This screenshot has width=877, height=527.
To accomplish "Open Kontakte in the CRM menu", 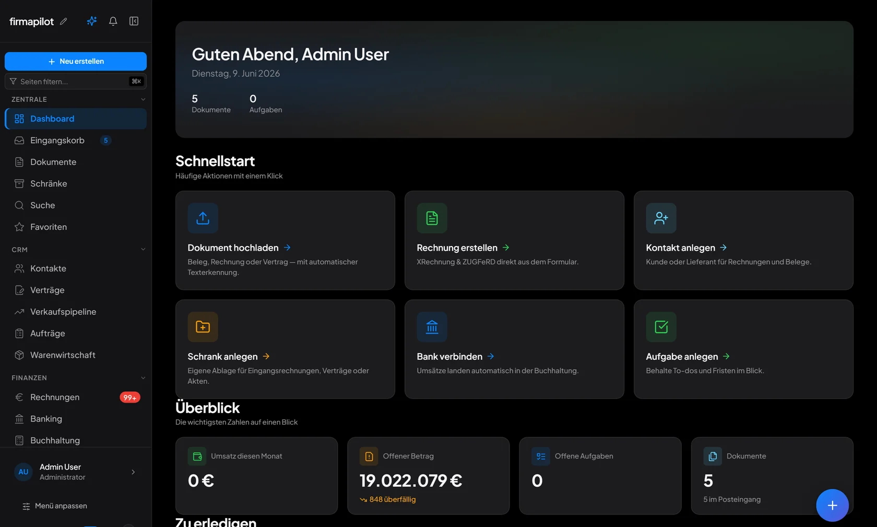I will (x=76, y=268).
